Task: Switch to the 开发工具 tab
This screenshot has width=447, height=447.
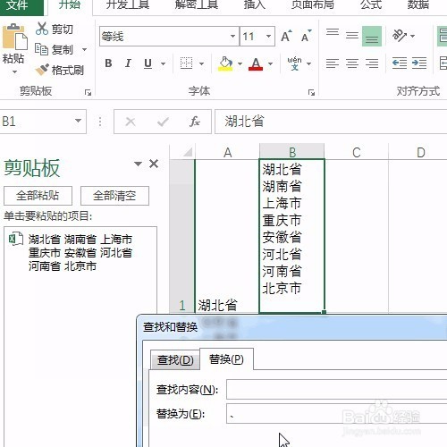Action: [x=128, y=4]
